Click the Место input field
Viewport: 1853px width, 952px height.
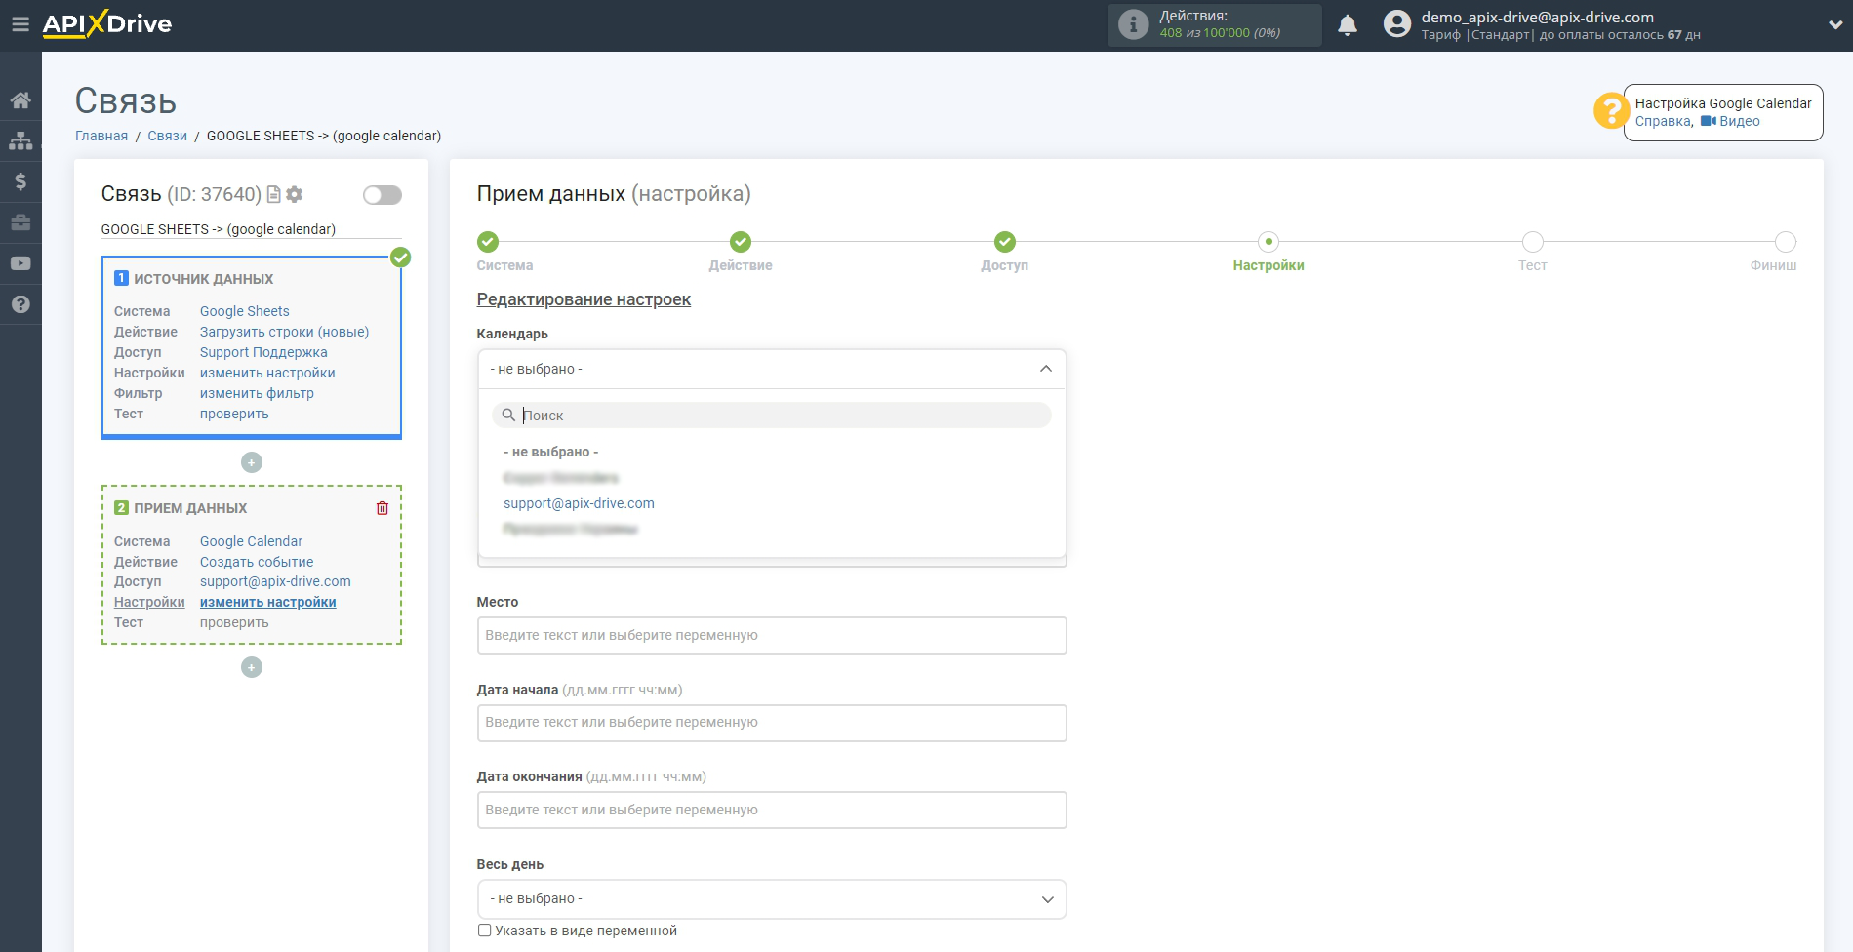pyautogui.click(x=772, y=636)
